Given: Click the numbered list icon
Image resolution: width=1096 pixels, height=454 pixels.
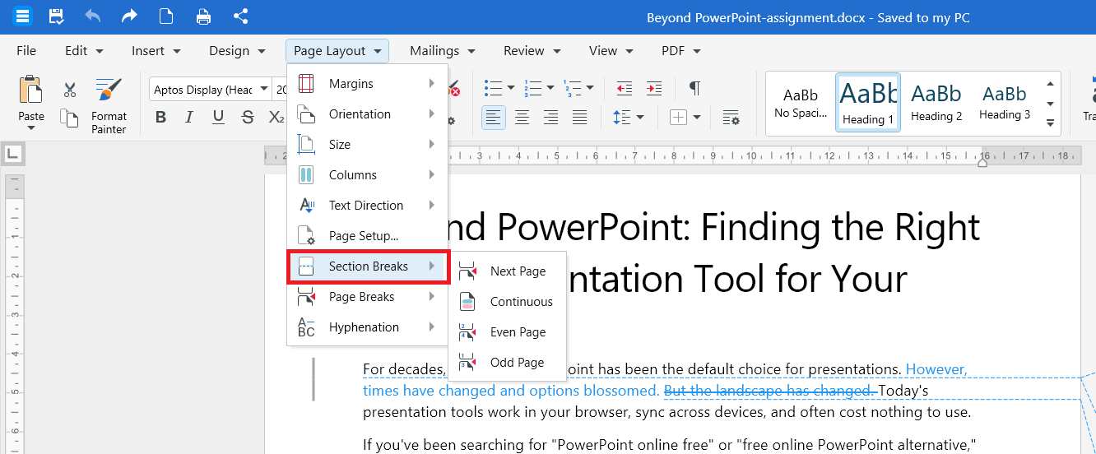Looking at the screenshot, I should pyautogui.click(x=532, y=88).
